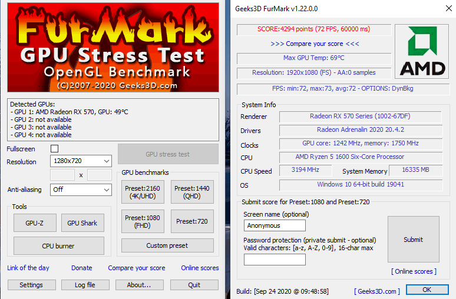Click the >>> Compare your score <<< link
456x299 pixels.
click(315, 44)
